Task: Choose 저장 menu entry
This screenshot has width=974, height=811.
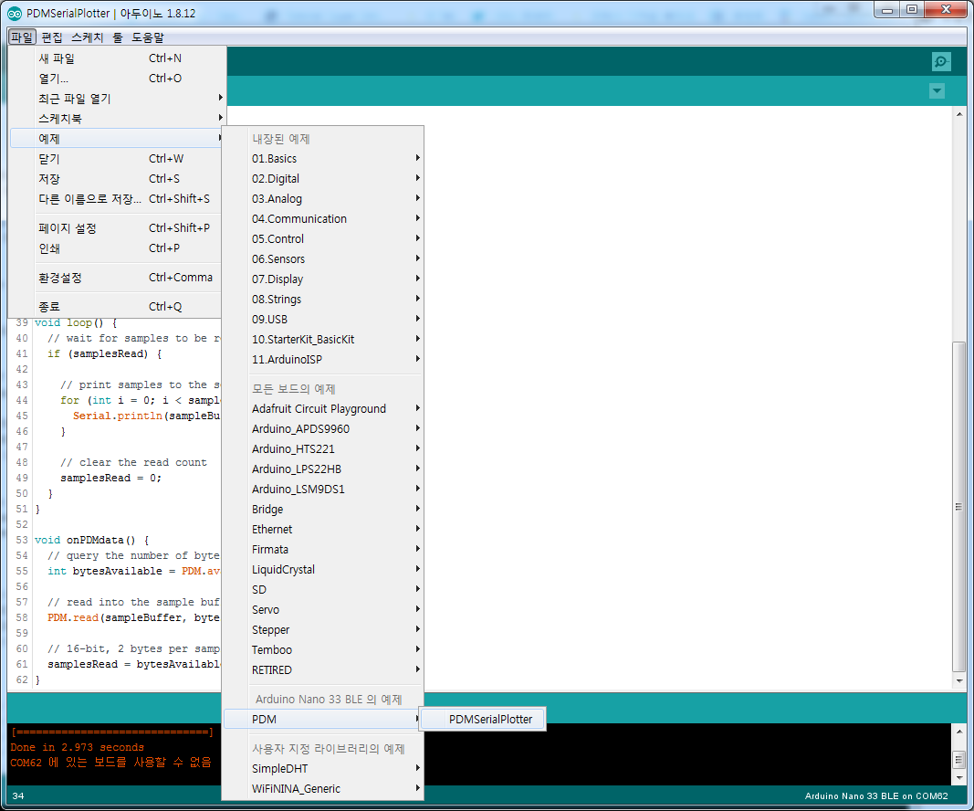Action: pos(117,178)
